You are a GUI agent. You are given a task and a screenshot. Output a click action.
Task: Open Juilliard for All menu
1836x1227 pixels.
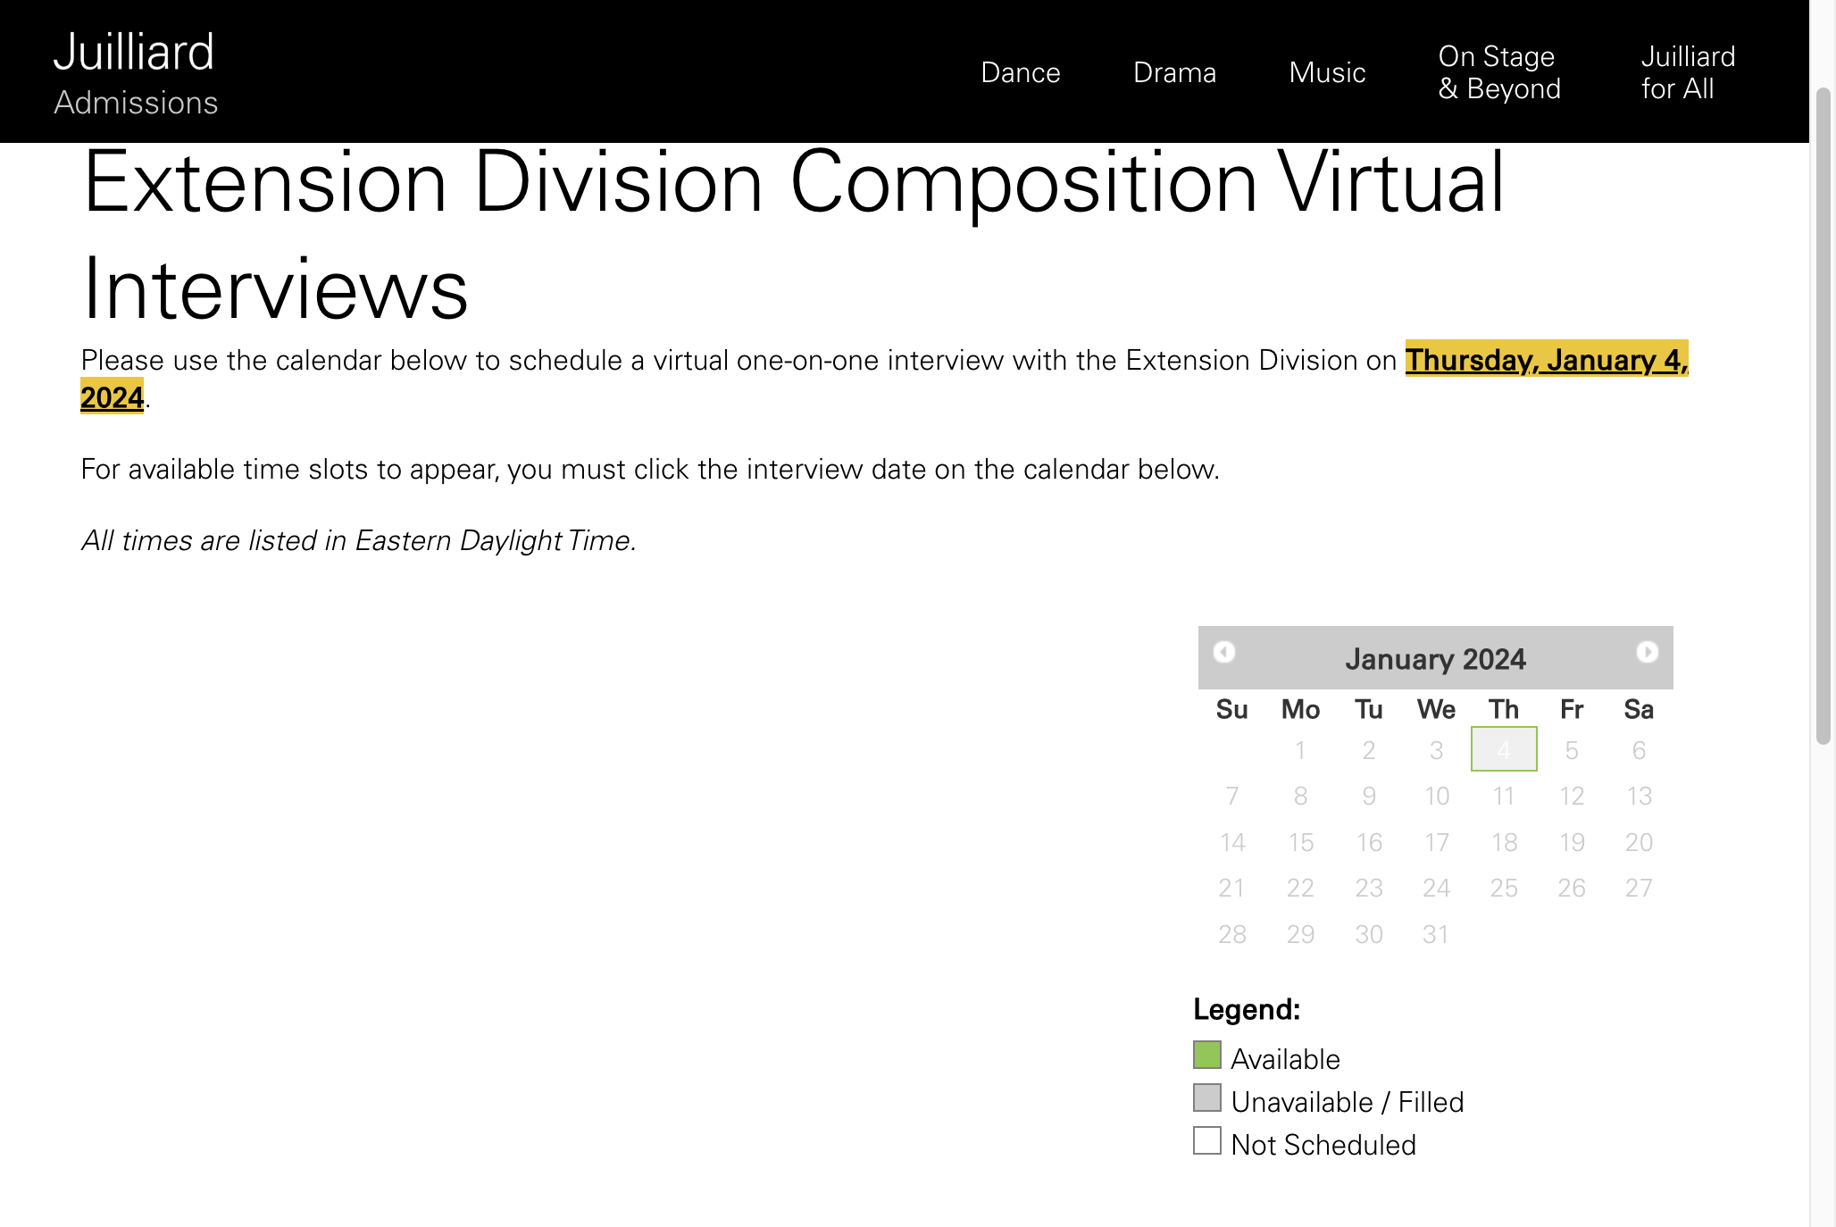[x=1688, y=72]
